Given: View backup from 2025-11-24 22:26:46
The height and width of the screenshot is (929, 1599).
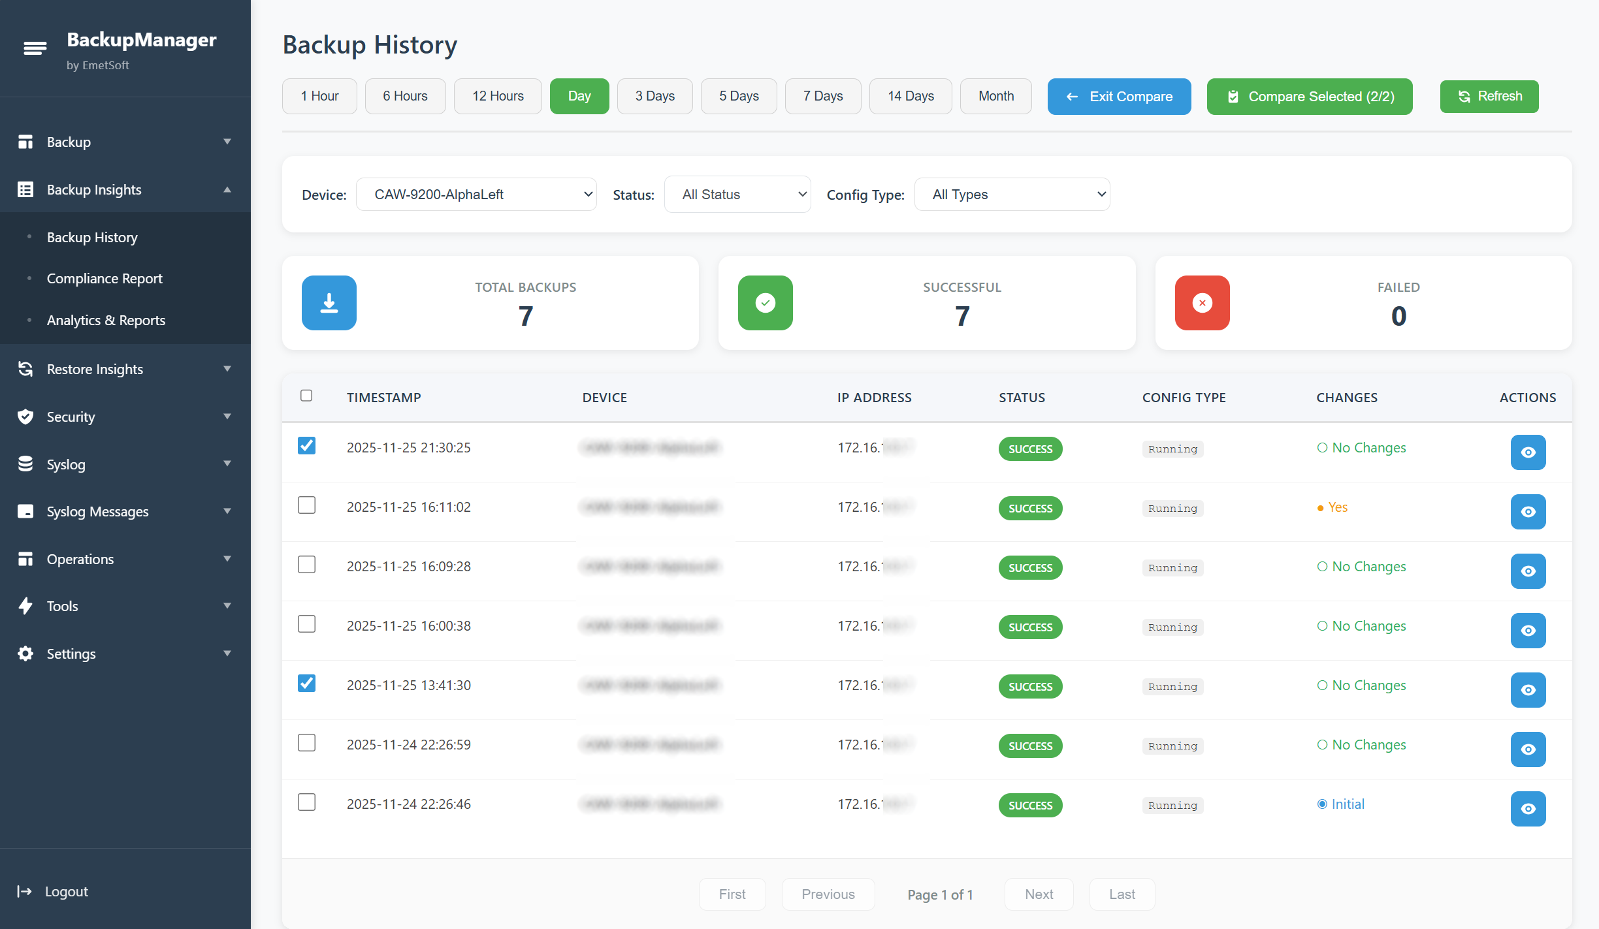Looking at the screenshot, I should [x=1528, y=809].
